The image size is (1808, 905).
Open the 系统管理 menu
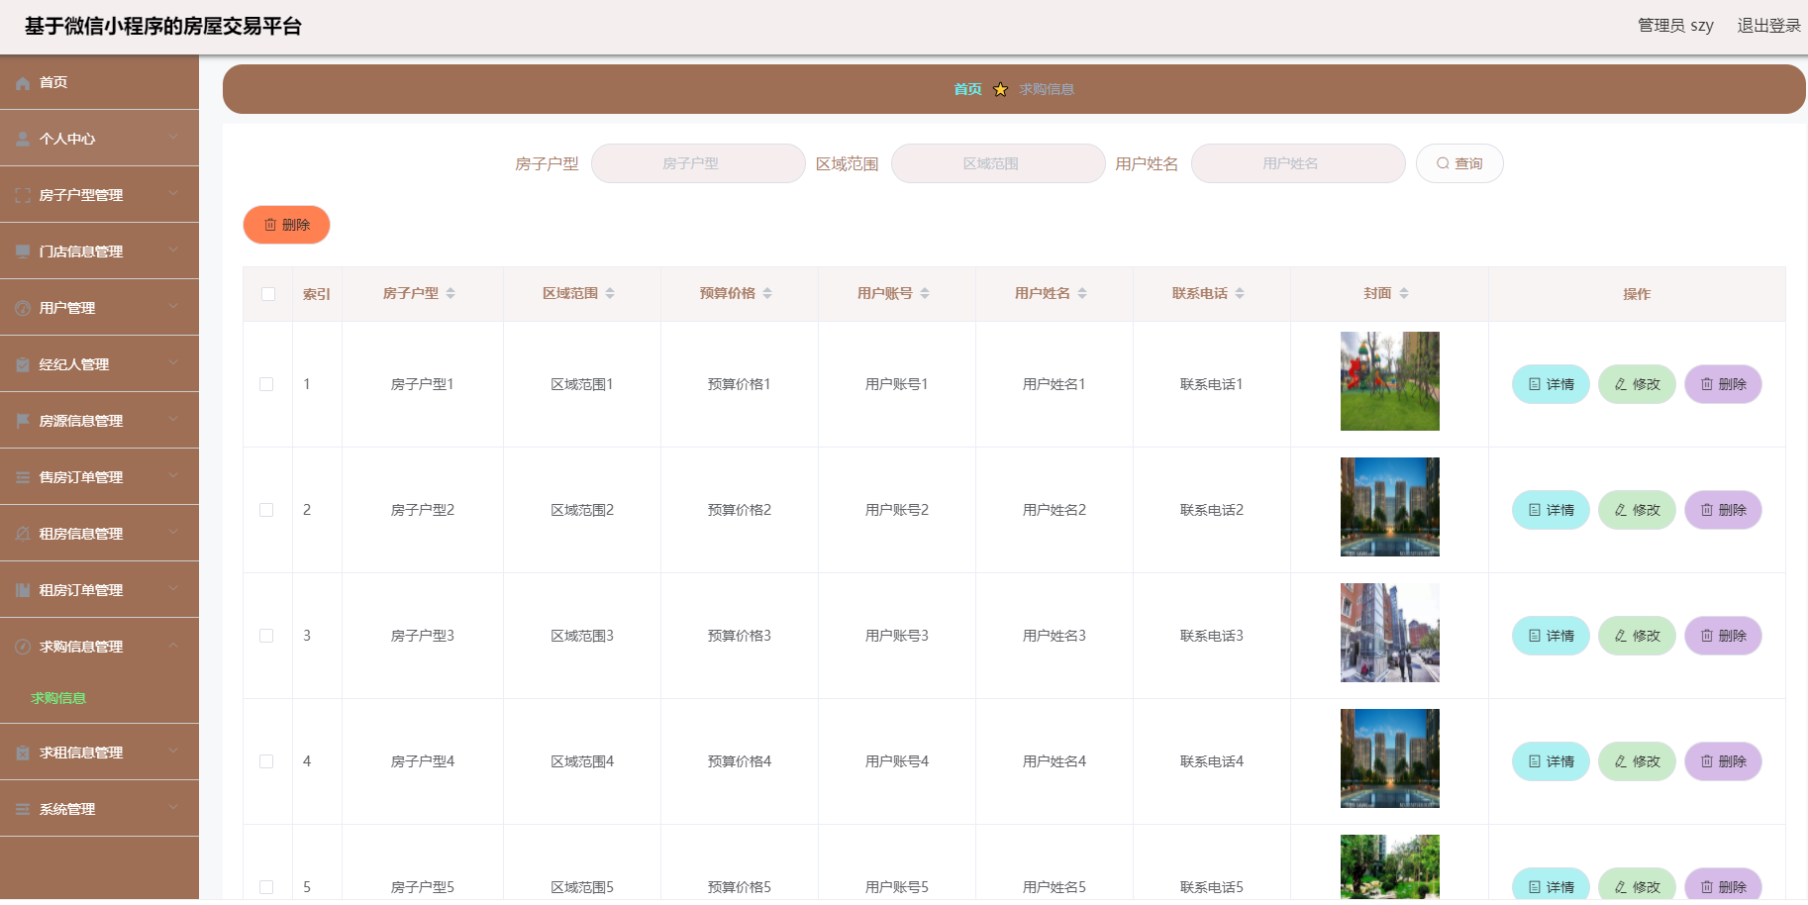tap(99, 809)
